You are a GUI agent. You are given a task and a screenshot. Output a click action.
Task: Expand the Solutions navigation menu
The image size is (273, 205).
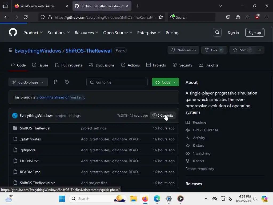click(59, 33)
